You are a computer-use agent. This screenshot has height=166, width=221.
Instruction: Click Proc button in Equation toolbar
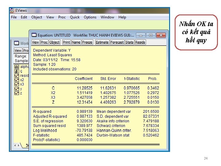44,42
